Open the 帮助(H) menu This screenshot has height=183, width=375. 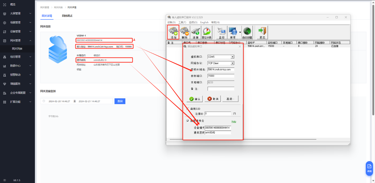coord(215,22)
